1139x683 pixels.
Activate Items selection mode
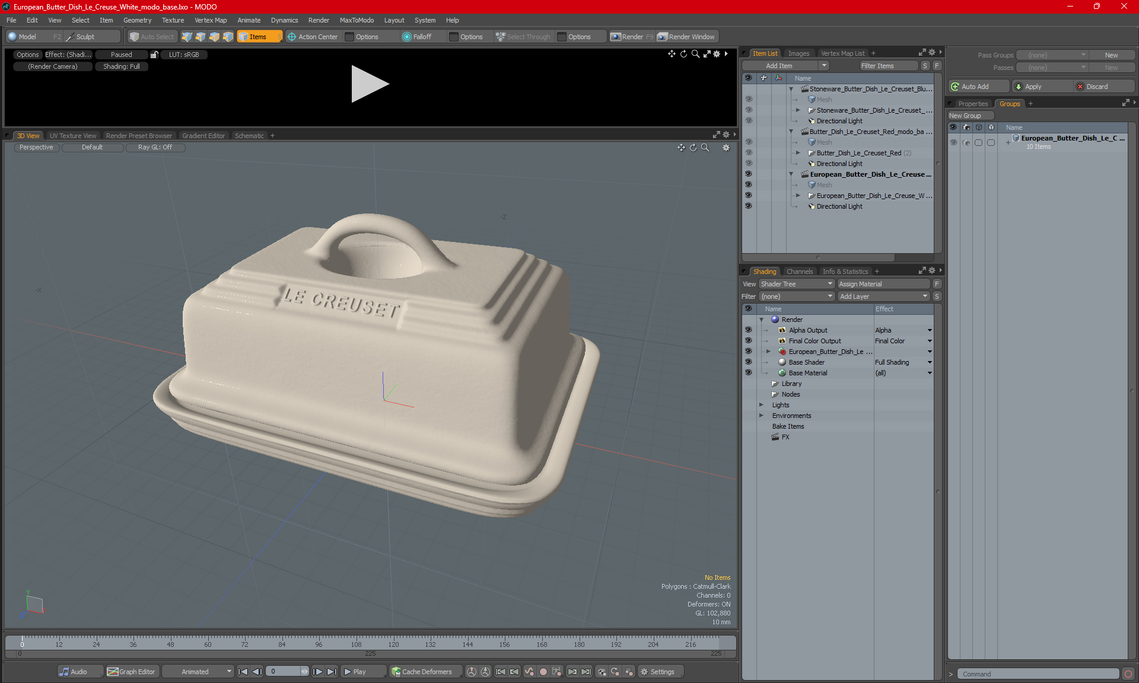(x=259, y=37)
